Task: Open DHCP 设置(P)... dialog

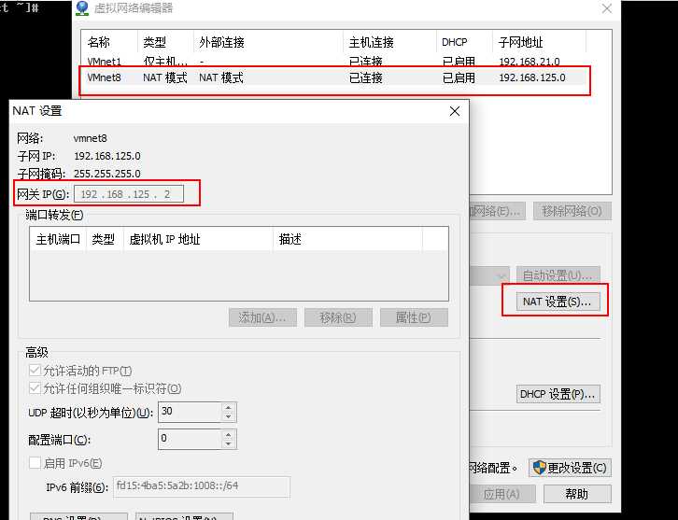Action: [x=558, y=394]
